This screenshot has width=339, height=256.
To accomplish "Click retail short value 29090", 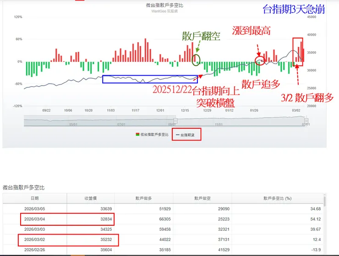I will 224,209.
